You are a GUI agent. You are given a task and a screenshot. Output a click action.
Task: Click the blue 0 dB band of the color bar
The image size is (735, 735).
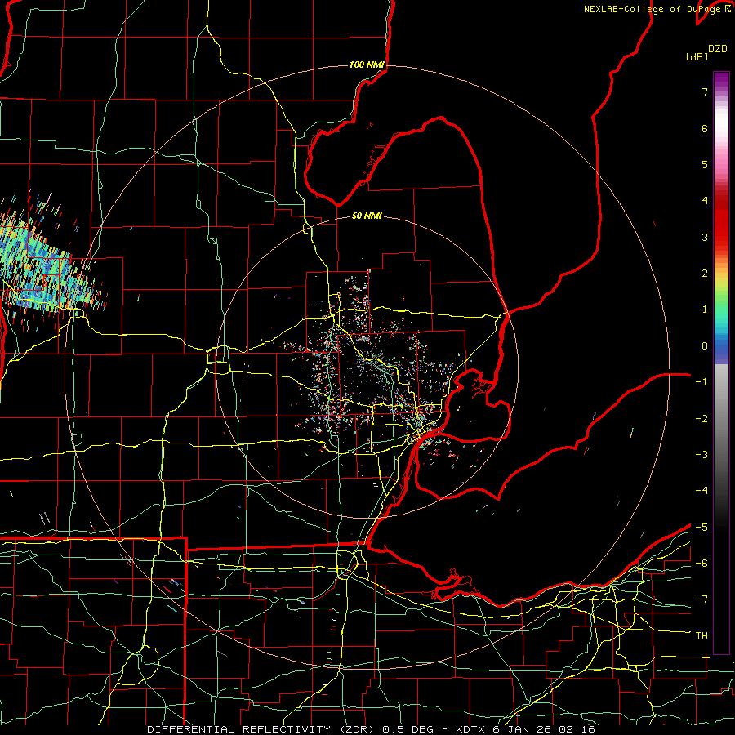pos(721,348)
